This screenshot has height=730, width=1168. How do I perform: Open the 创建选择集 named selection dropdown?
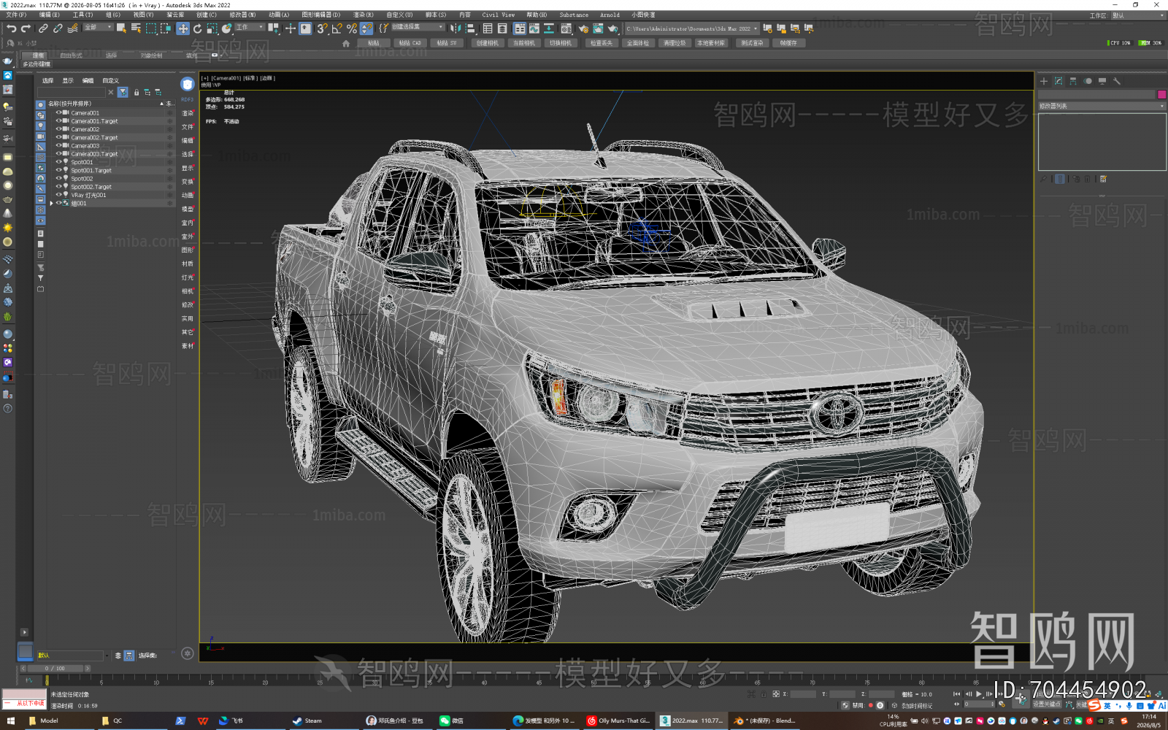click(418, 28)
